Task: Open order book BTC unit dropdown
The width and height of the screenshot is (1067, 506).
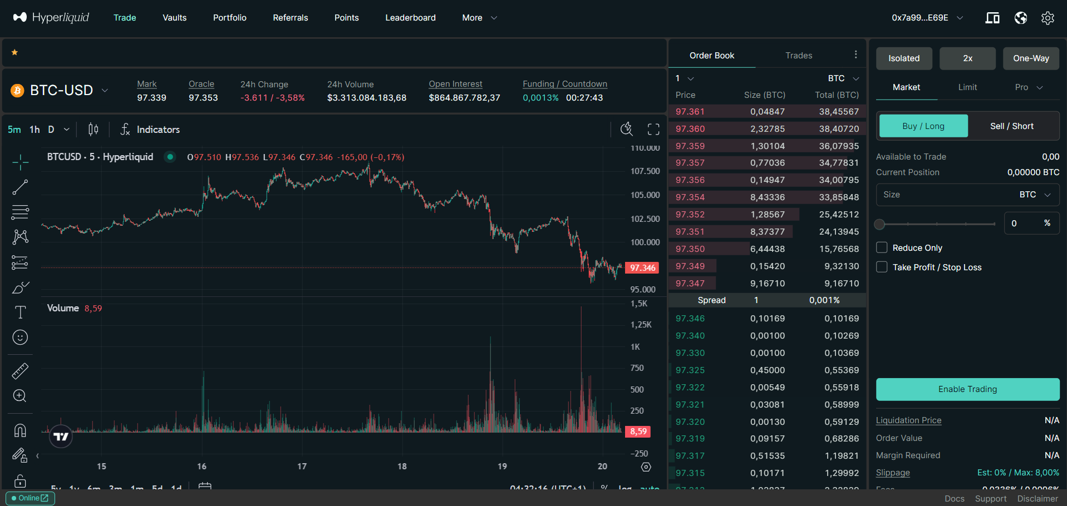Action: point(843,78)
